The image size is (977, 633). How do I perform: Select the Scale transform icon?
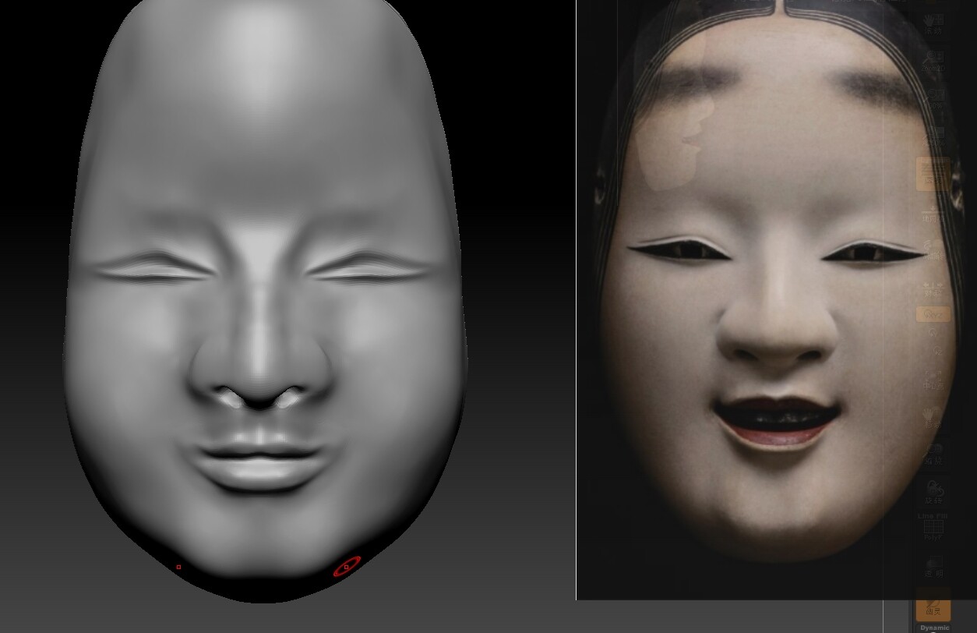933,451
